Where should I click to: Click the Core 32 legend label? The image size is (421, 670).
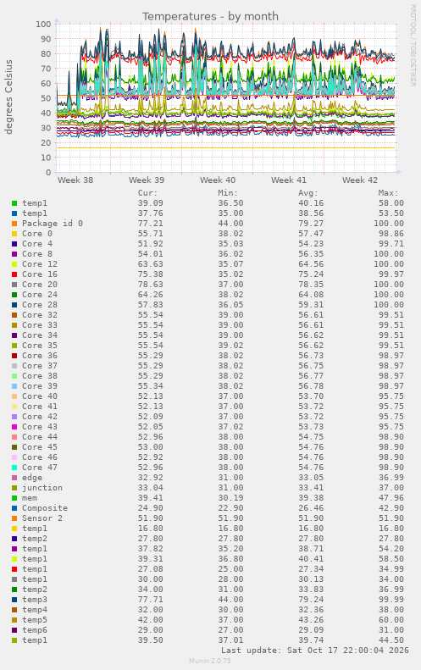click(40, 315)
